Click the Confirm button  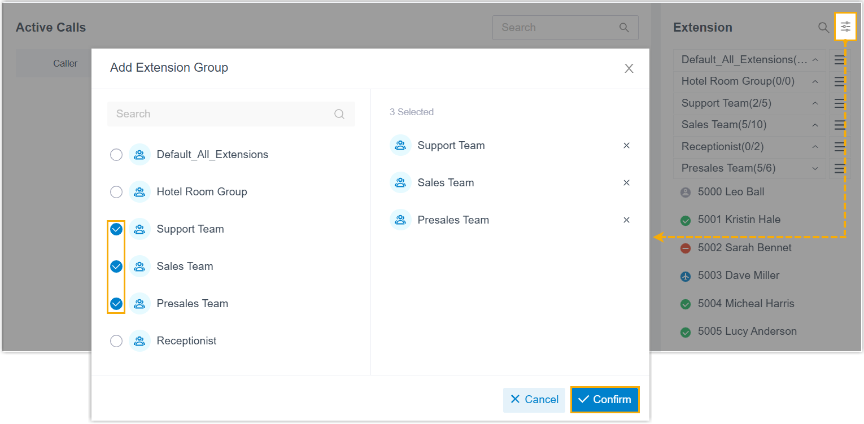tap(605, 400)
